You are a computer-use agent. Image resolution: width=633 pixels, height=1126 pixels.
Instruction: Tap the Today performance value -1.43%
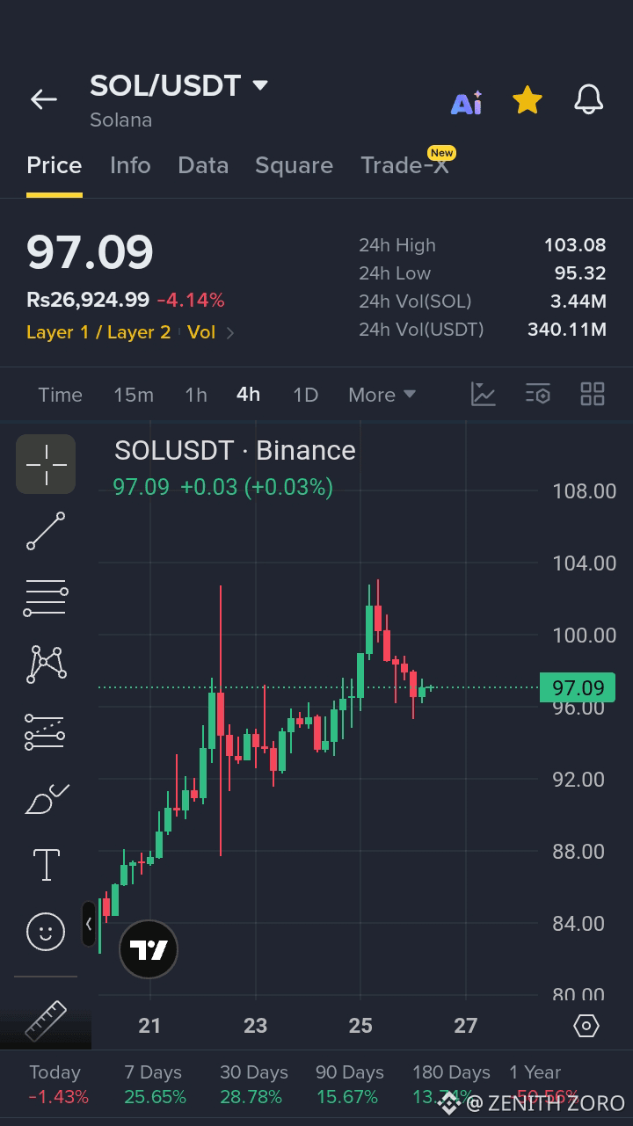click(x=58, y=1097)
